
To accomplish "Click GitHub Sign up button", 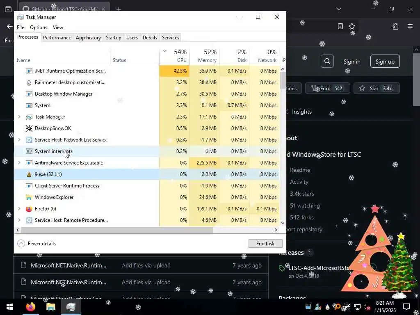I will 385,62.
